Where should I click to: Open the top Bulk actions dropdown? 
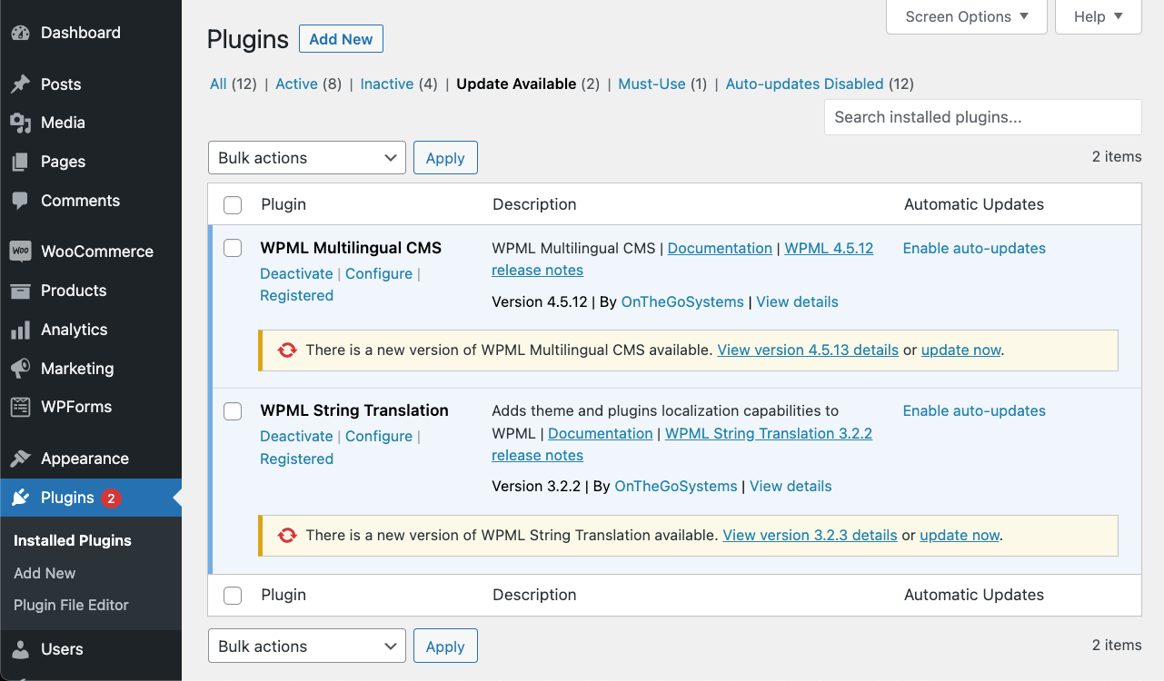tap(307, 158)
